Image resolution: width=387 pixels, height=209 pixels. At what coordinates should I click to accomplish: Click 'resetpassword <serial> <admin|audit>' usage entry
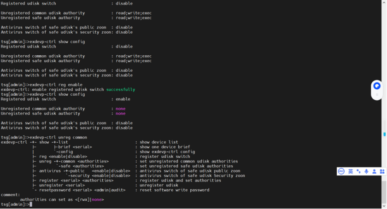82,190
